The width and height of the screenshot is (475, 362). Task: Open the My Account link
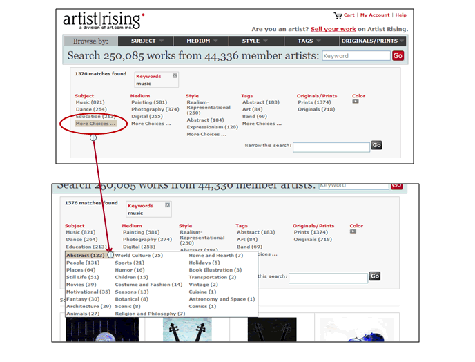coord(374,15)
